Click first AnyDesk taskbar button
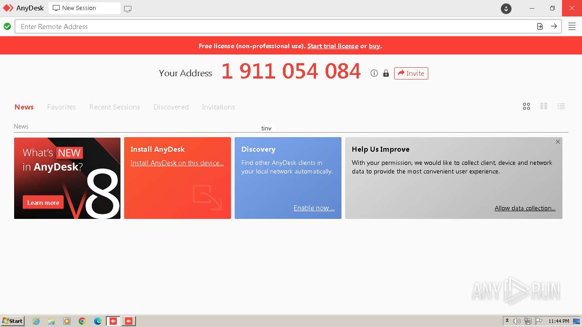Viewport: 582px width, 327px height. click(113, 321)
